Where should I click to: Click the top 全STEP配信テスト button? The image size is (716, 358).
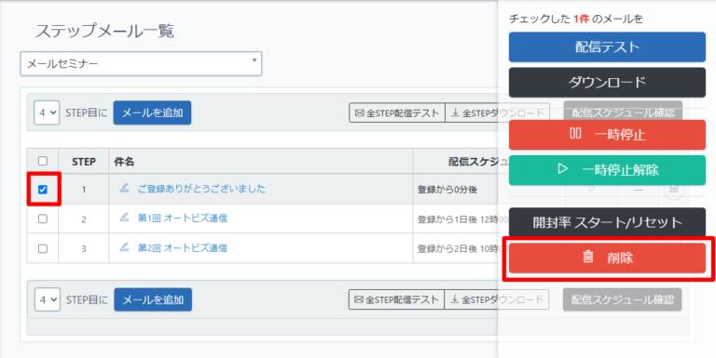pos(397,113)
